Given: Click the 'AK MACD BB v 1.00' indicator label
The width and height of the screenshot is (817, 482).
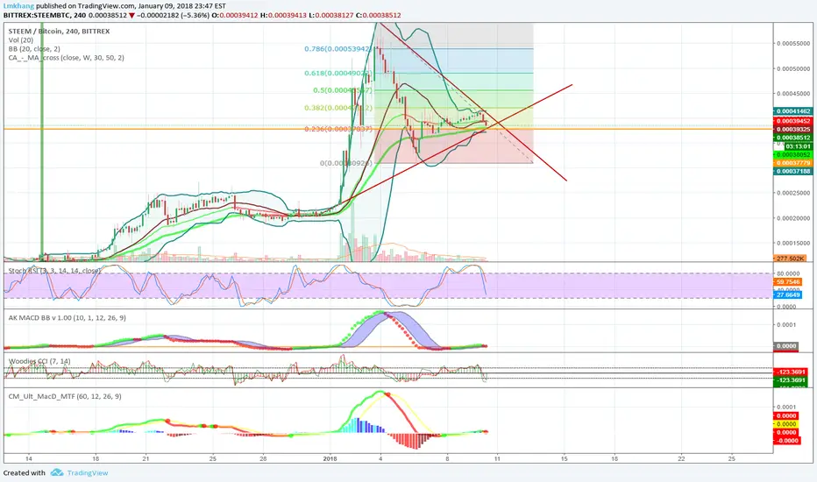Looking at the screenshot, I should [67, 318].
